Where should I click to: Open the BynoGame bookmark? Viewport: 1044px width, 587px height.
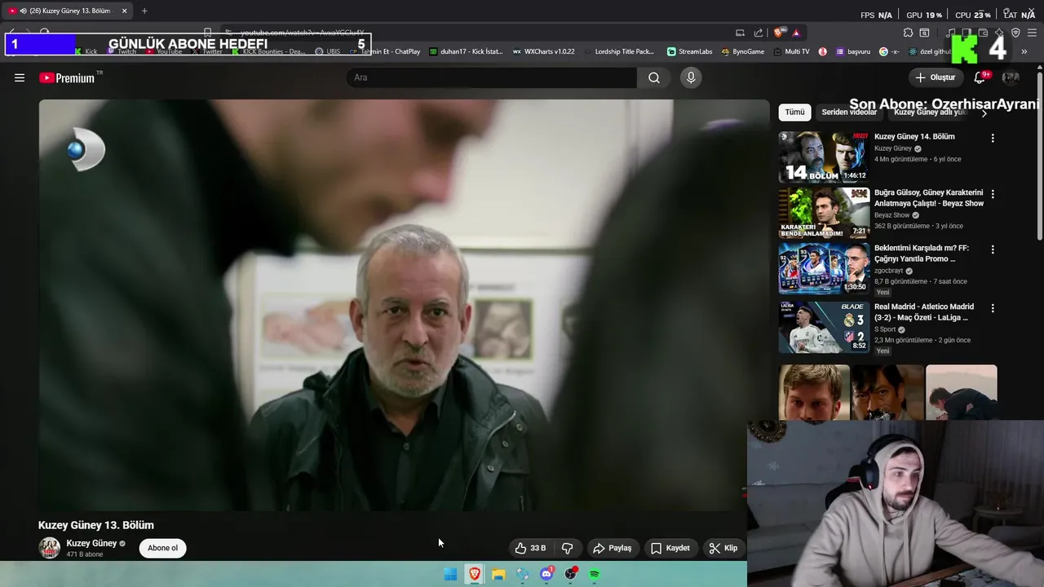[x=743, y=51]
